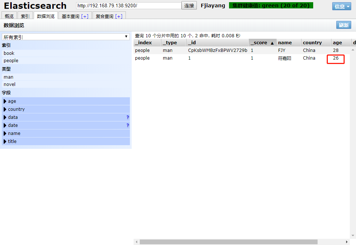
Task: Open the 符嘉阳 result row
Action: pos(285,58)
